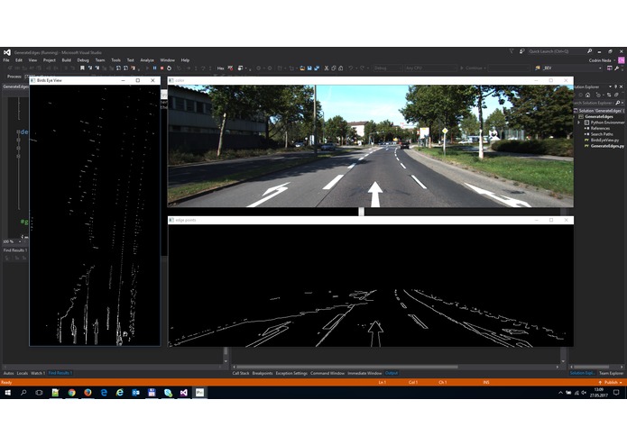Screen dimensions: 627x445
Task: Switch to the Breakpoints tab
Action: 263,373
